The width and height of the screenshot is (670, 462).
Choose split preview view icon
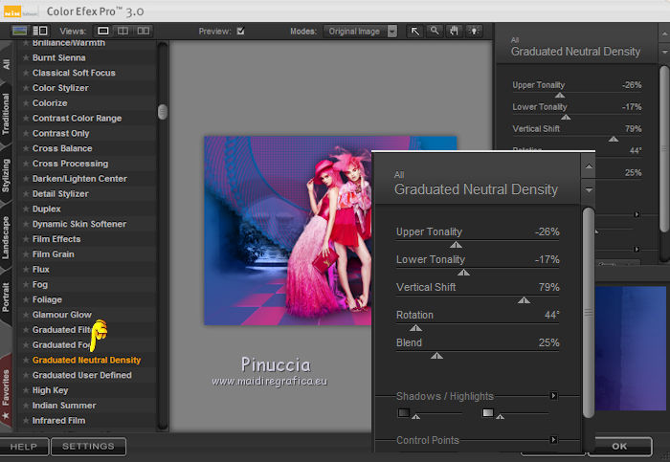(x=122, y=31)
